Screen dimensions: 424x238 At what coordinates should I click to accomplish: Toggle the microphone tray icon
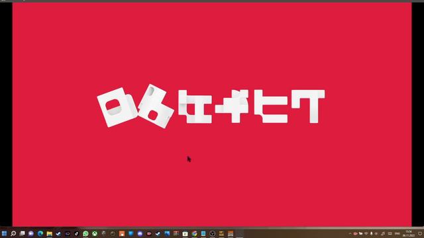(371, 233)
